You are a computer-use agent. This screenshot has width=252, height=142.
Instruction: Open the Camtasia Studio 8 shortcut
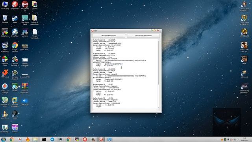(15, 75)
